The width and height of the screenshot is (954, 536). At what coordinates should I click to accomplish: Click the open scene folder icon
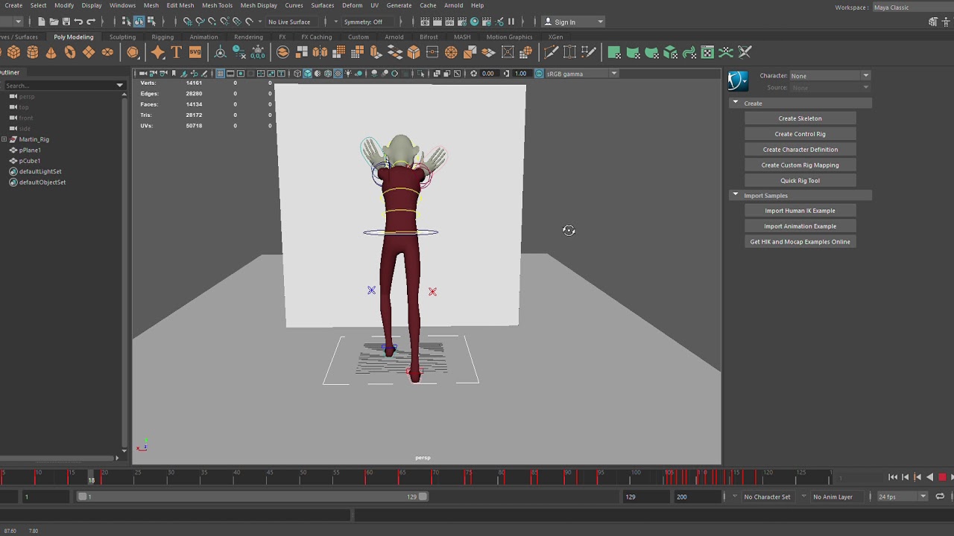[x=54, y=22]
